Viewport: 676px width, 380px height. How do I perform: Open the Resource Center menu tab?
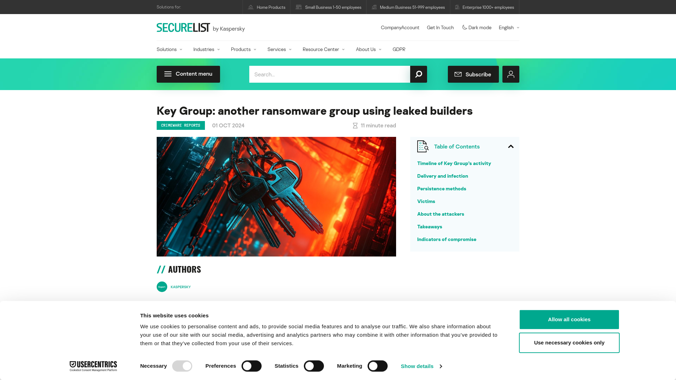(x=324, y=49)
